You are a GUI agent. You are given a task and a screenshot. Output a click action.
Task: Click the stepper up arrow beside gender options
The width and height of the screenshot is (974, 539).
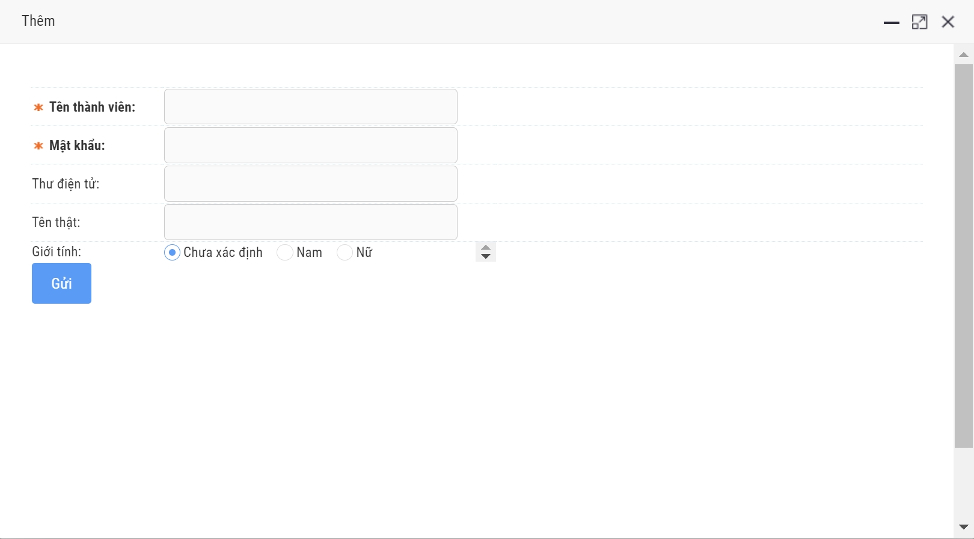point(486,248)
